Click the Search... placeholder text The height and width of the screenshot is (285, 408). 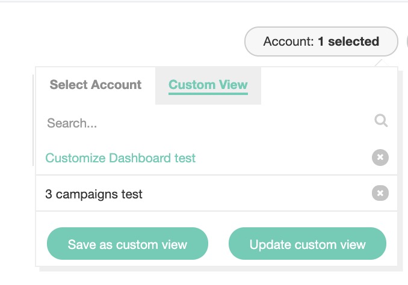tap(72, 123)
